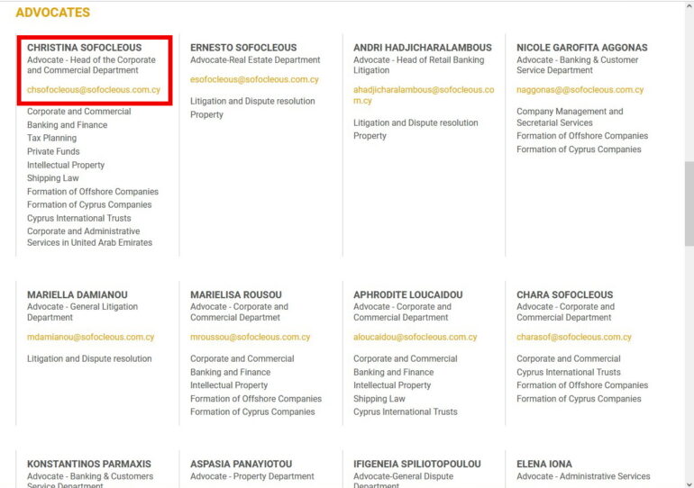Click the vertical scrollbar thumb
The width and height of the screenshot is (694, 488).
click(x=689, y=203)
